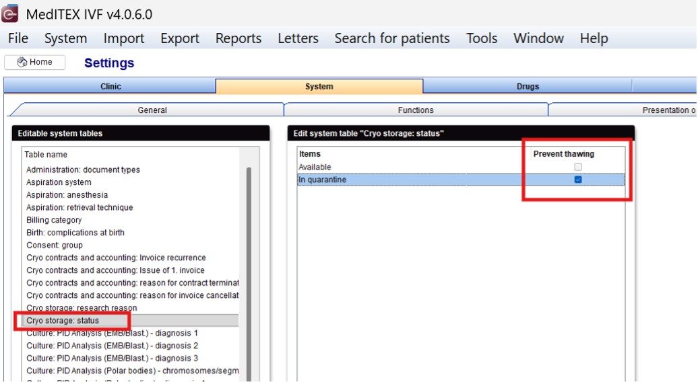Viewport: 698px width, 384px height.
Task: Select Cryo storage: research reason table
Action: click(82, 307)
